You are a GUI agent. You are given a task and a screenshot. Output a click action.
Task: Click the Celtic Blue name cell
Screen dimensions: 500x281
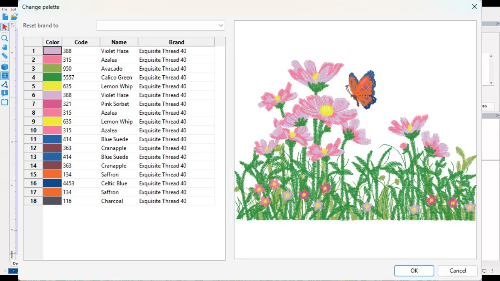click(119, 183)
